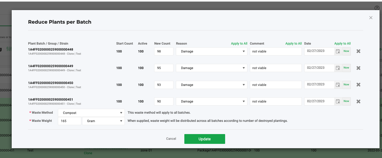382x158 pixels.
Task: Remove batch ending 451 row with X icon
Action: point(358,101)
